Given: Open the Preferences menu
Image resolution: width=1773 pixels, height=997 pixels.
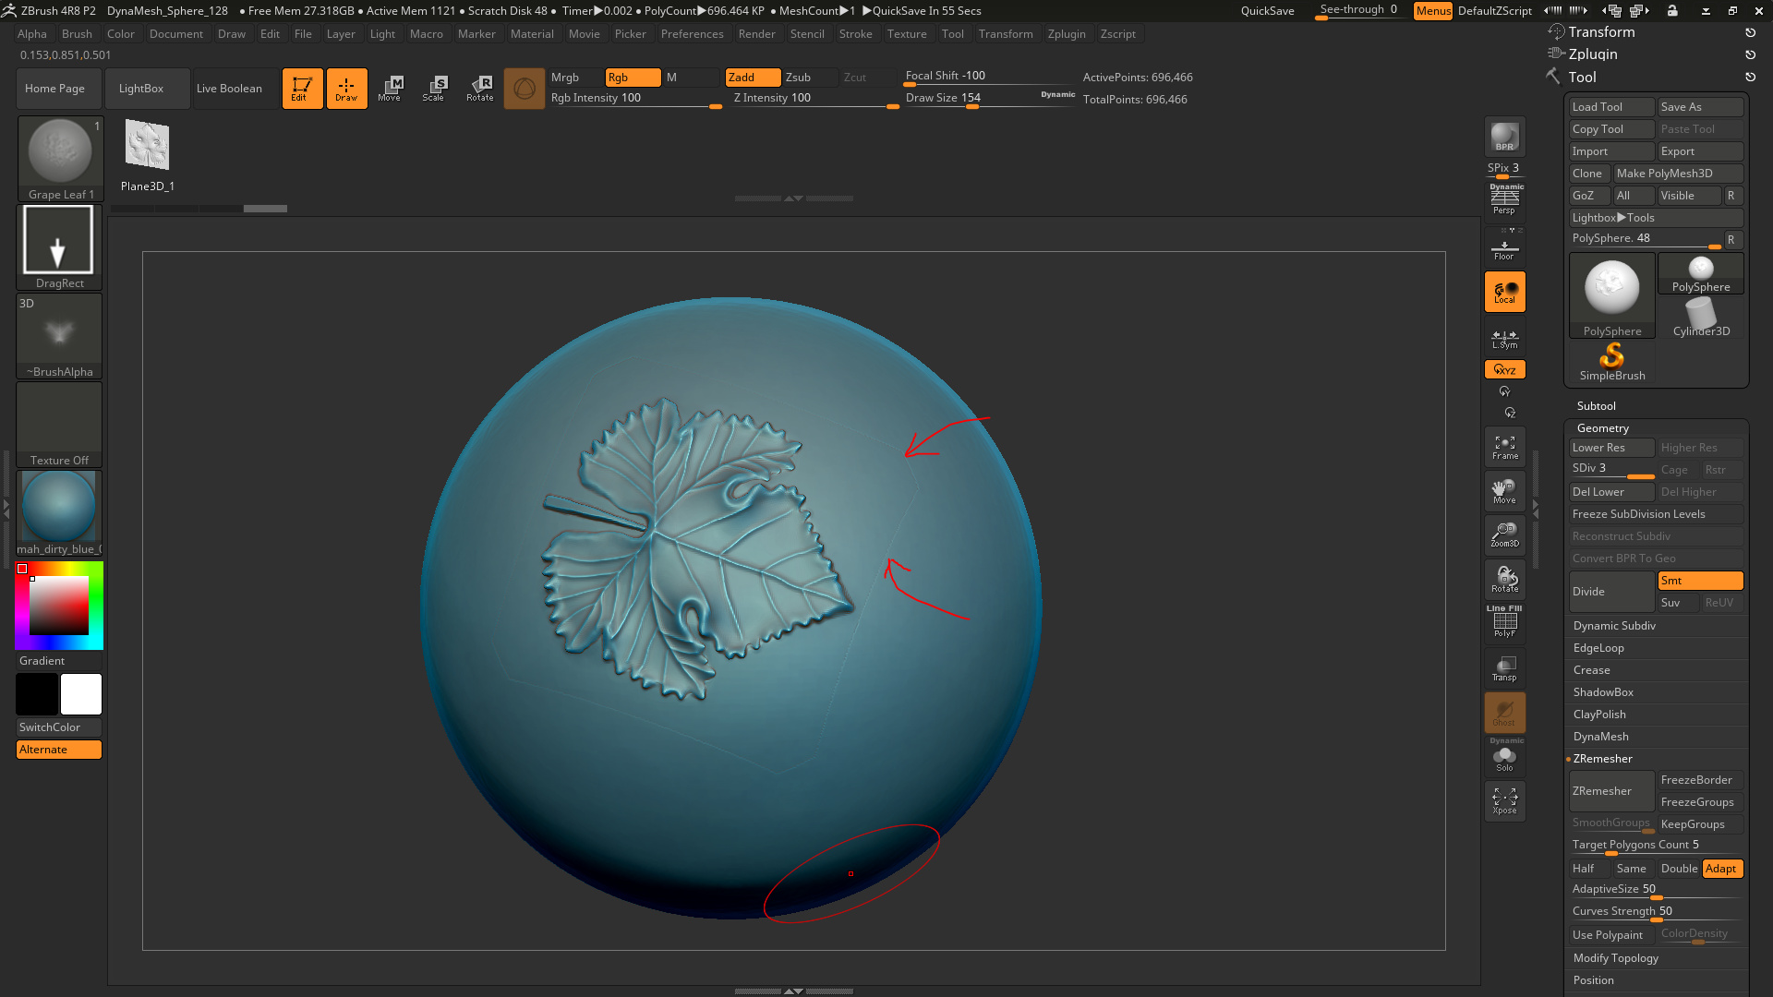Looking at the screenshot, I should point(692,34).
